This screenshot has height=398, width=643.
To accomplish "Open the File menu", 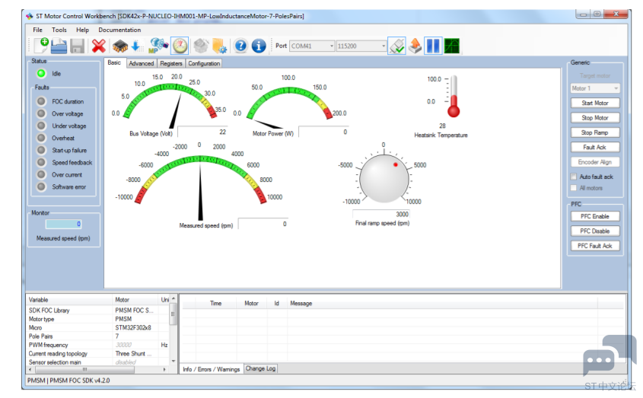I will pyautogui.click(x=37, y=30).
